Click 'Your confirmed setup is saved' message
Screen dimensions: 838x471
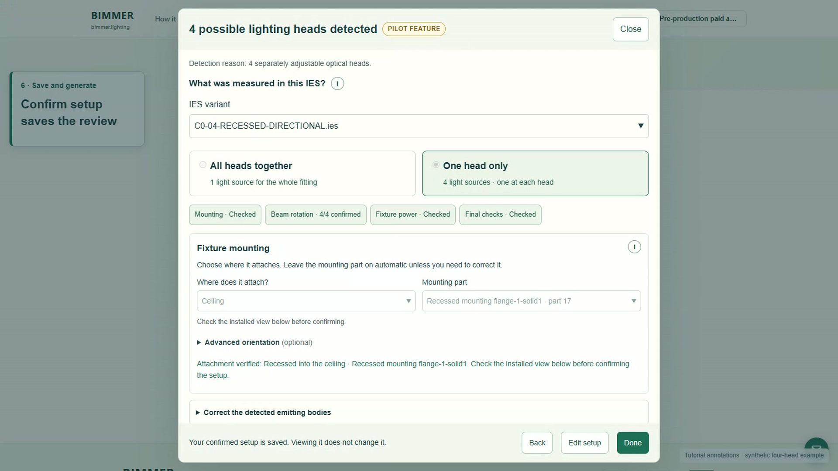287,443
